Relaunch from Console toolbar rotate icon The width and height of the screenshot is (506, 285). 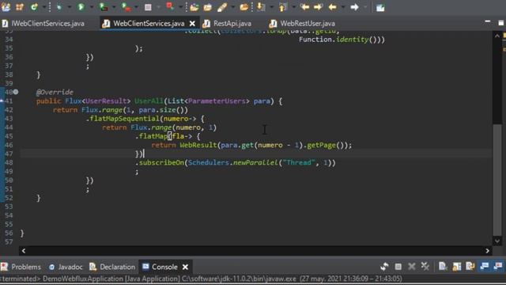point(384,267)
